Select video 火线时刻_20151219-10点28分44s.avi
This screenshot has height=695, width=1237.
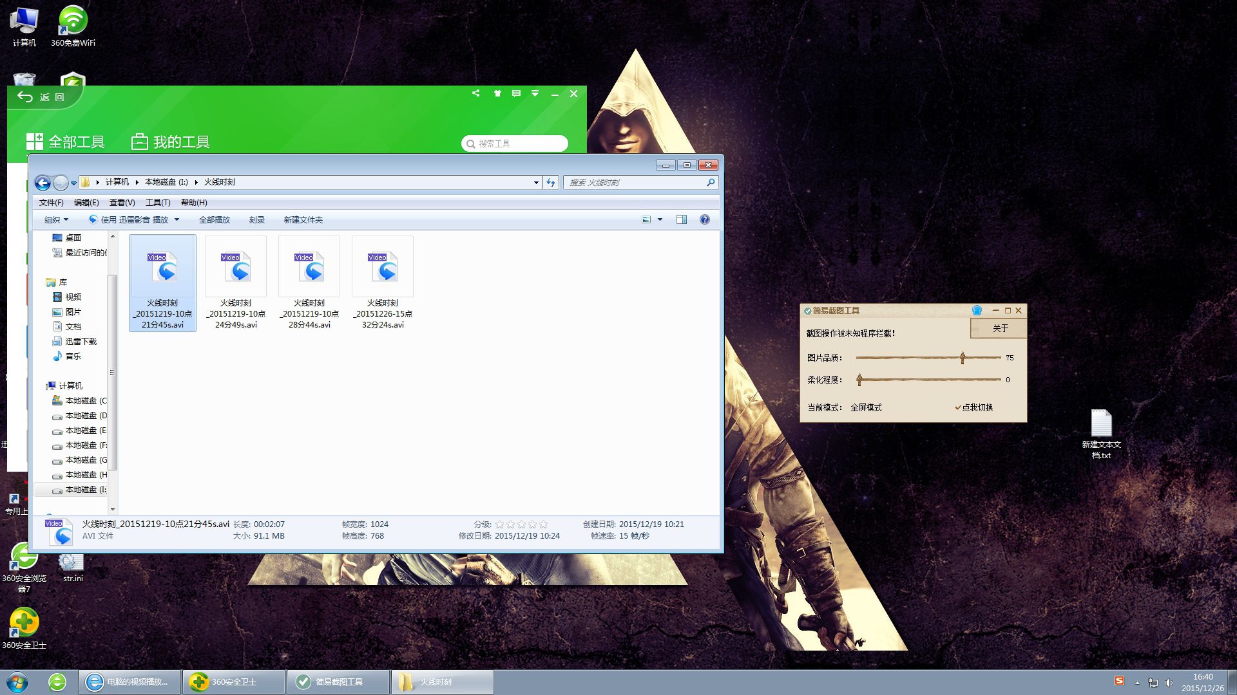pyautogui.click(x=309, y=283)
